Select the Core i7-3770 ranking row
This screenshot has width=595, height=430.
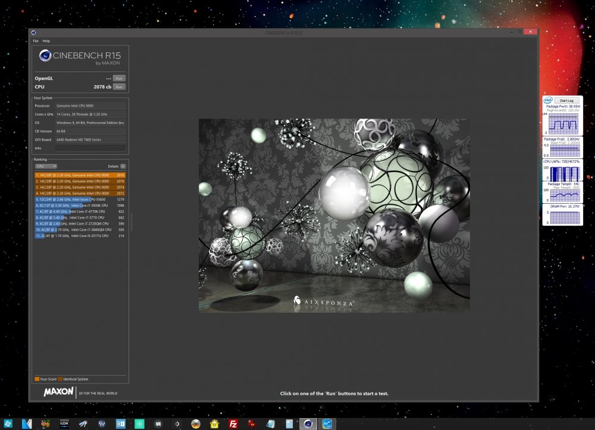click(80, 217)
